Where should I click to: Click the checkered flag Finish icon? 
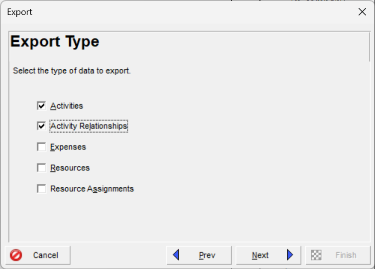coord(316,255)
